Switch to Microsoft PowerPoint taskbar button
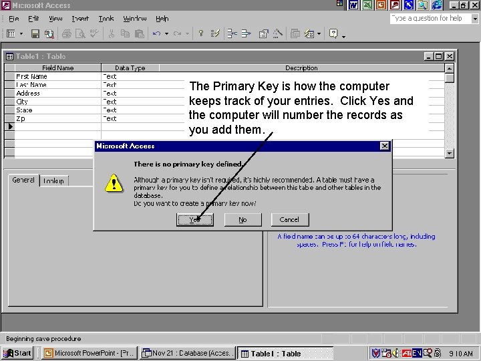Viewport: 481px width, 361px height. click(x=90, y=354)
